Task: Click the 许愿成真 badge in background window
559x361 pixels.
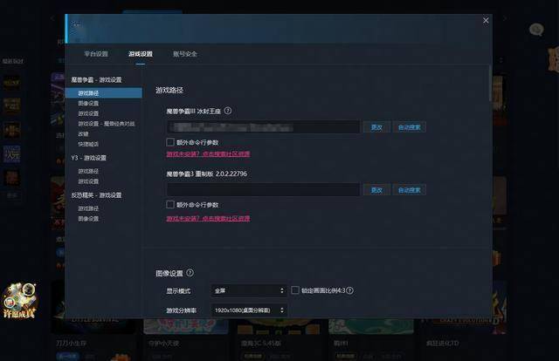Action: (x=19, y=301)
